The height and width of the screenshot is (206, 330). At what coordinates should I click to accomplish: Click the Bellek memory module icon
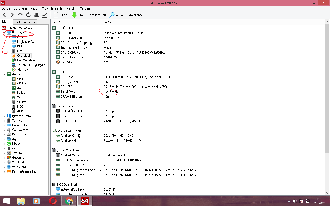pyautogui.click(x=14, y=93)
